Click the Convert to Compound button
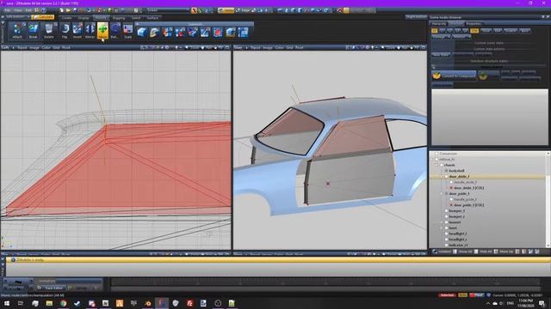The height and width of the screenshot is (309, 551). (x=454, y=76)
